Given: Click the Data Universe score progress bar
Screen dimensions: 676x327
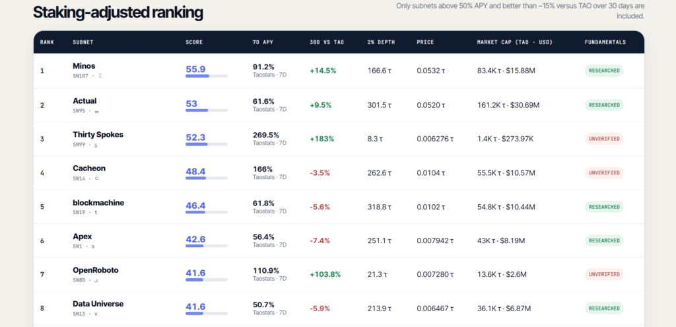Looking at the screenshot, I should coord(207,314).
